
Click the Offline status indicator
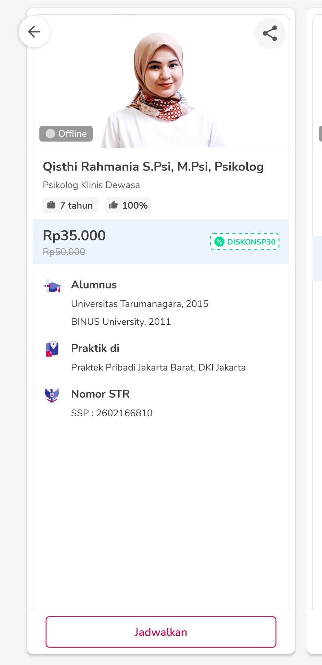(x=66, y=133)
